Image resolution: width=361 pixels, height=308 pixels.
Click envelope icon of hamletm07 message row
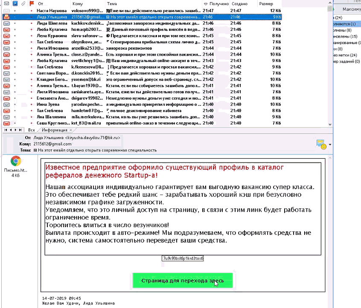[x=7, y=111]
